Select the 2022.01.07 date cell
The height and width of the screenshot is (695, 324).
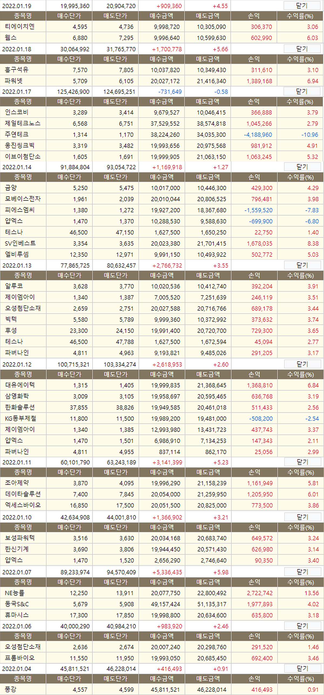point(17,572)
